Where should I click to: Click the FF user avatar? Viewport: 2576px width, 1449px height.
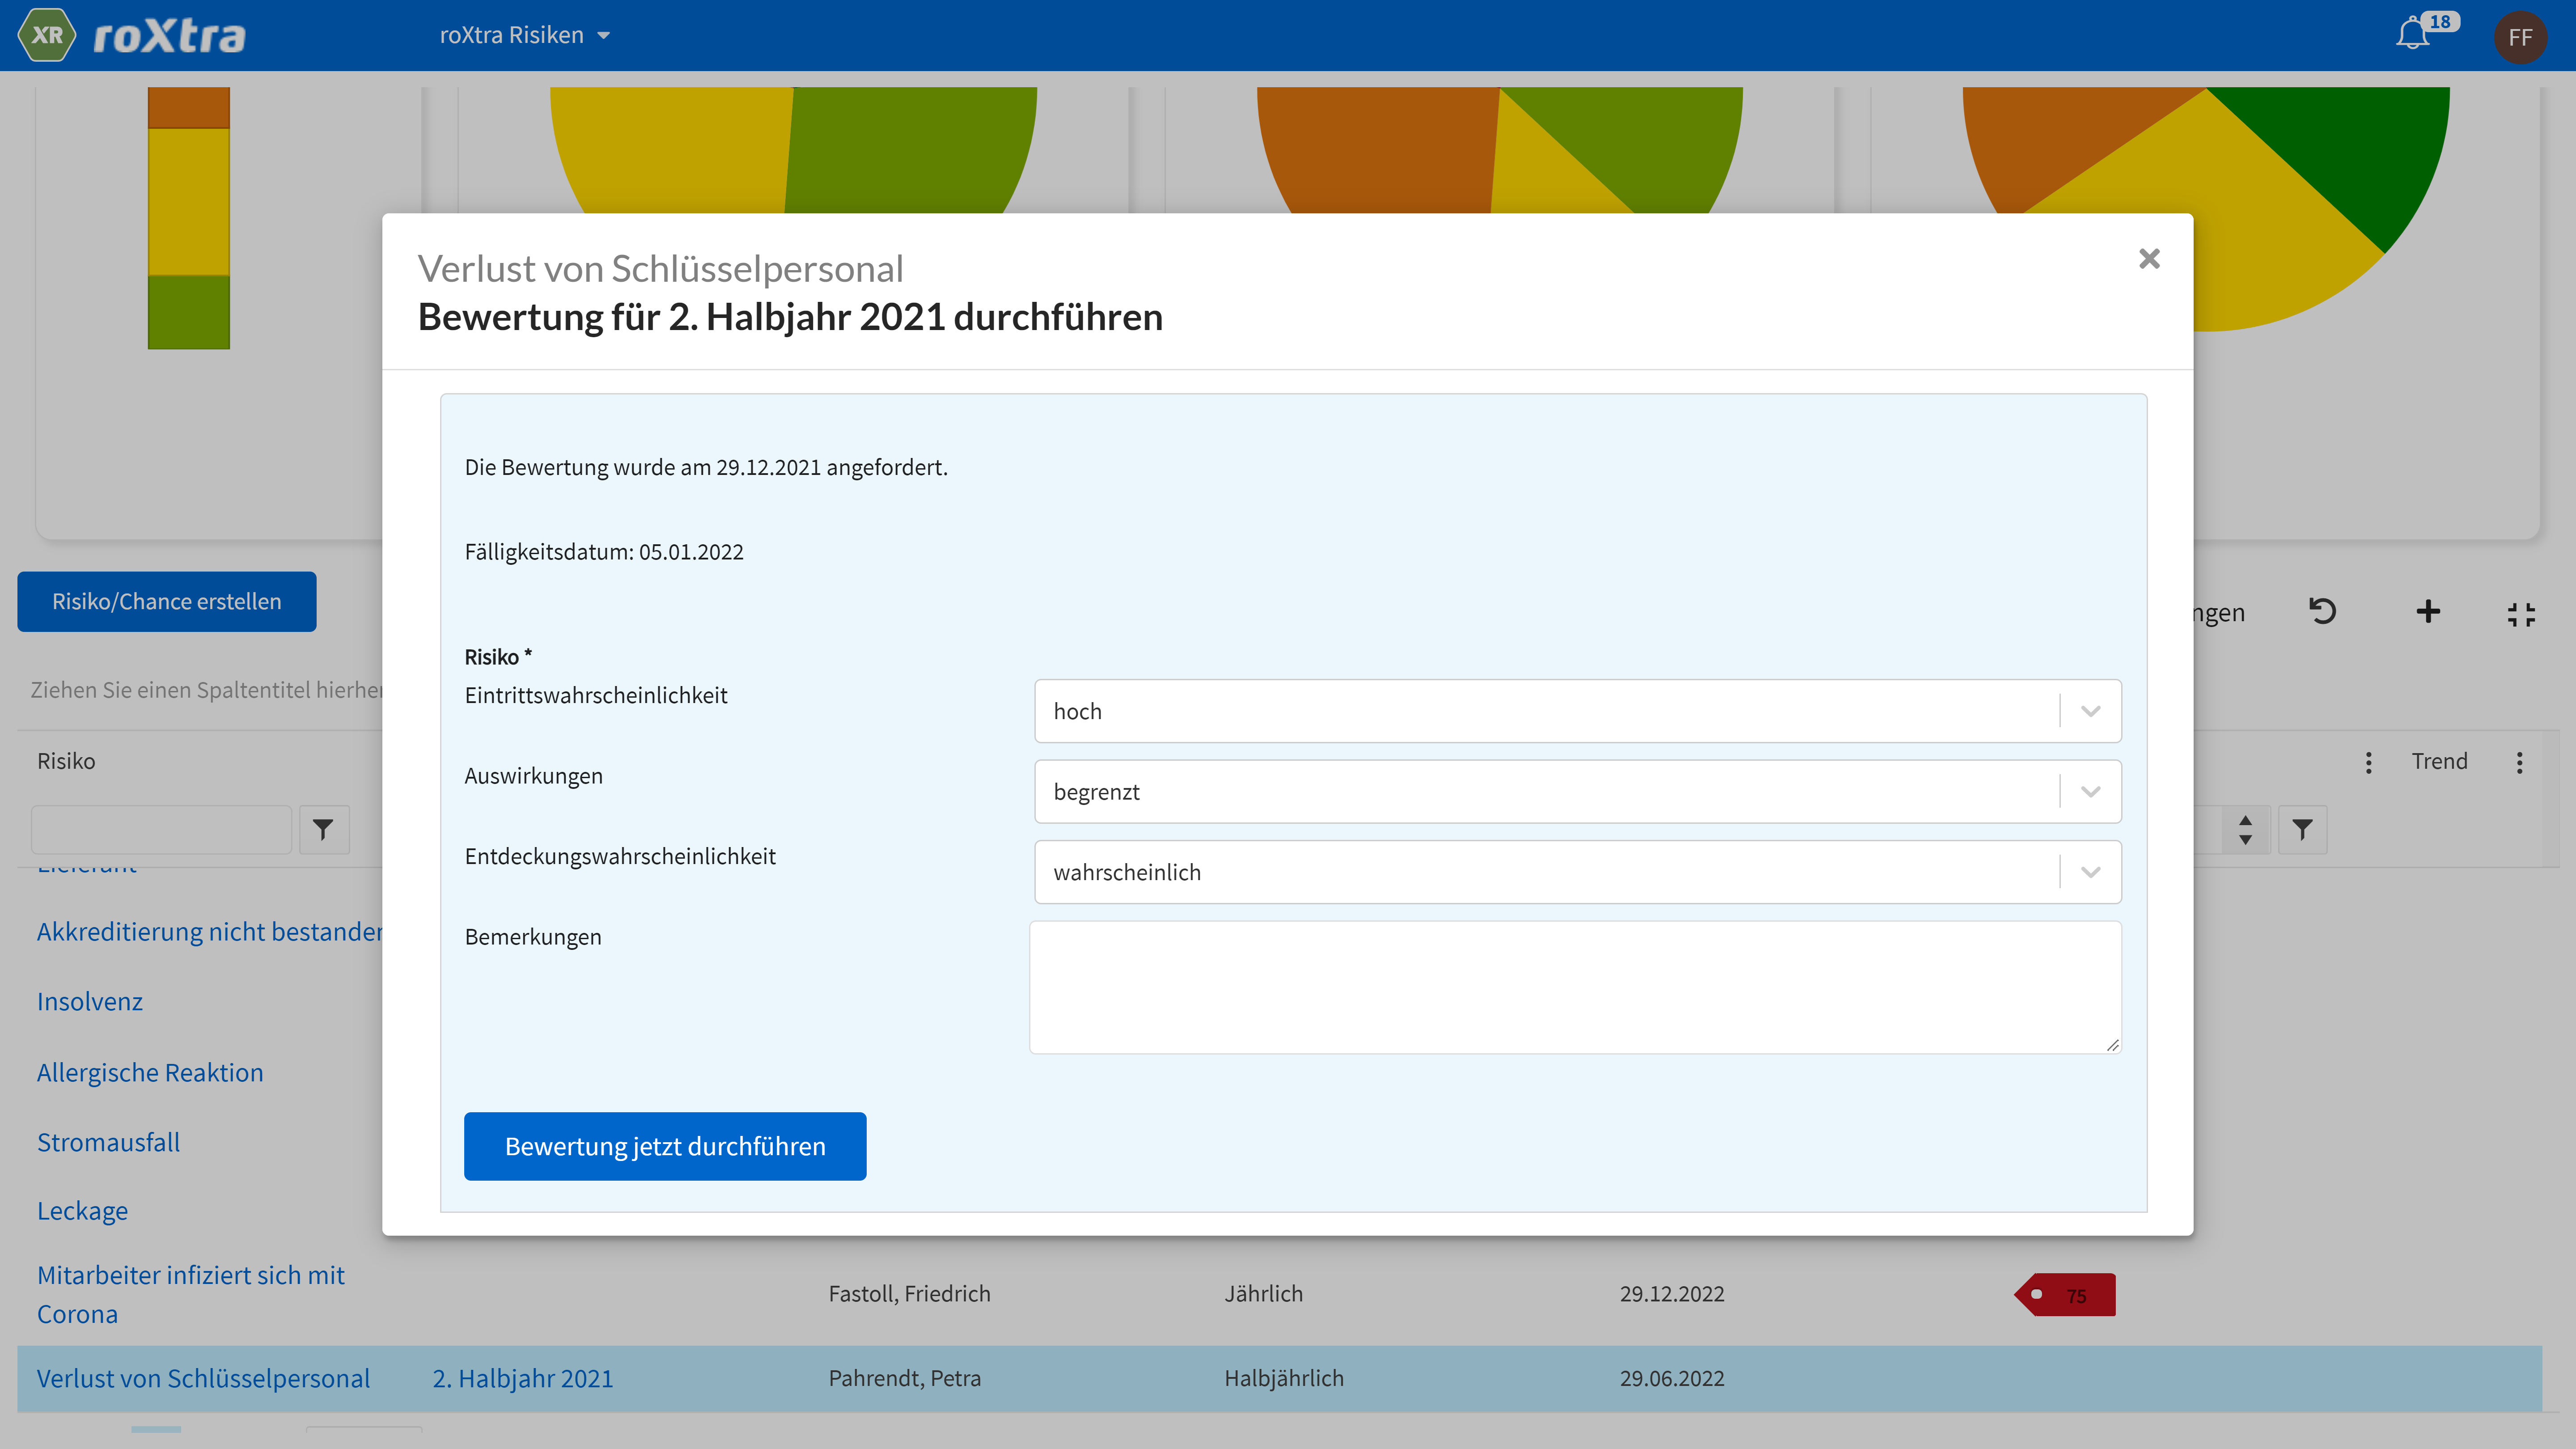tap(2519, 37)
